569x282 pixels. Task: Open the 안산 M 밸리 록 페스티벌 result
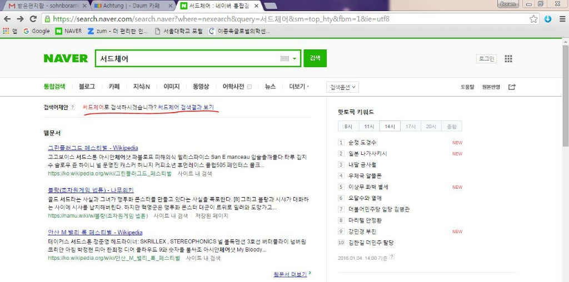(95, 233)
